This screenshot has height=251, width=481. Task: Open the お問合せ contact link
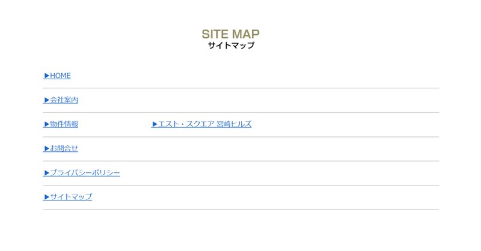point(64,148)
